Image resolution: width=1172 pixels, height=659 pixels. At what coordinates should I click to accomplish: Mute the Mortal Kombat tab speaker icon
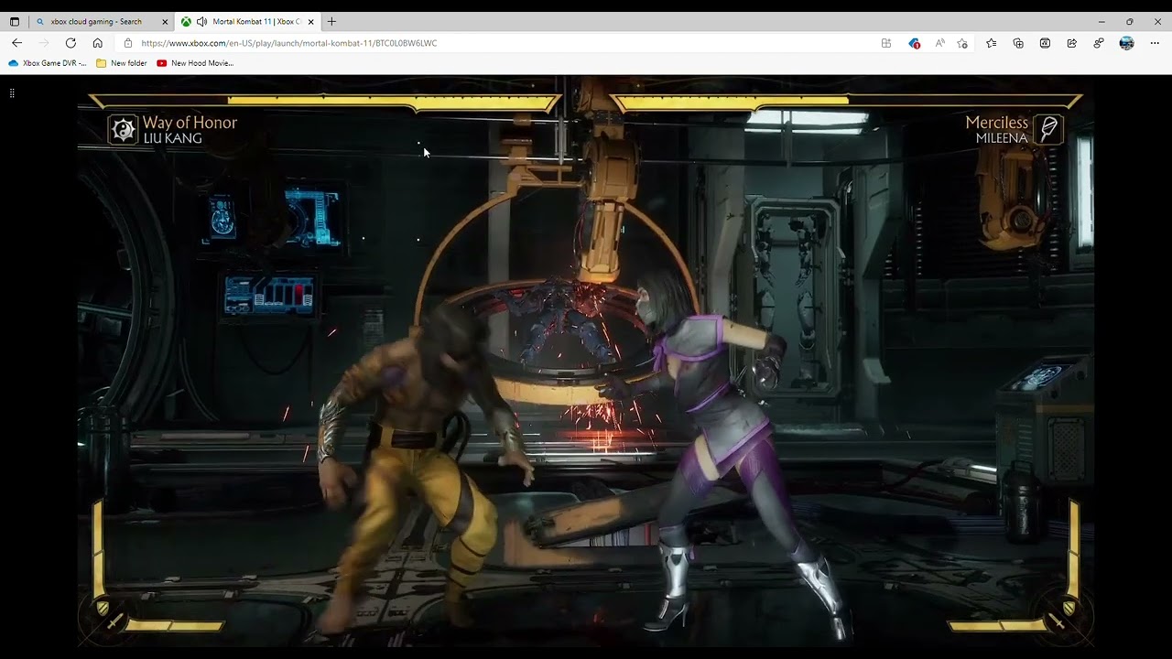coord(201,21)
